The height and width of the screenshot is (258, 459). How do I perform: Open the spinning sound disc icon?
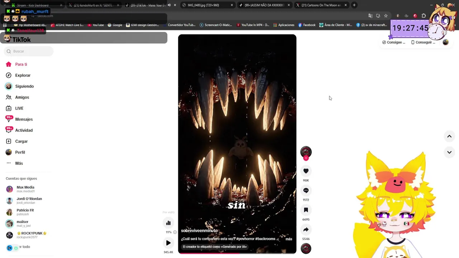click(x=306, y=248)
